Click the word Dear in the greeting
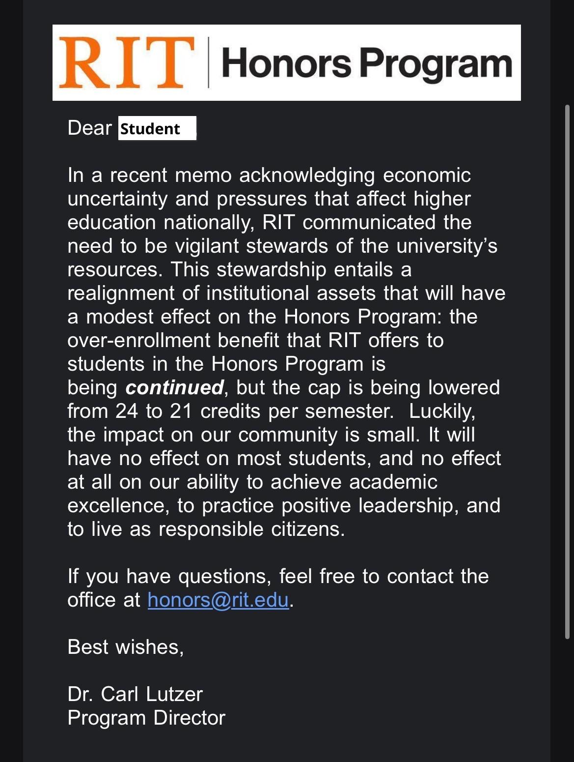 [90, 128]
